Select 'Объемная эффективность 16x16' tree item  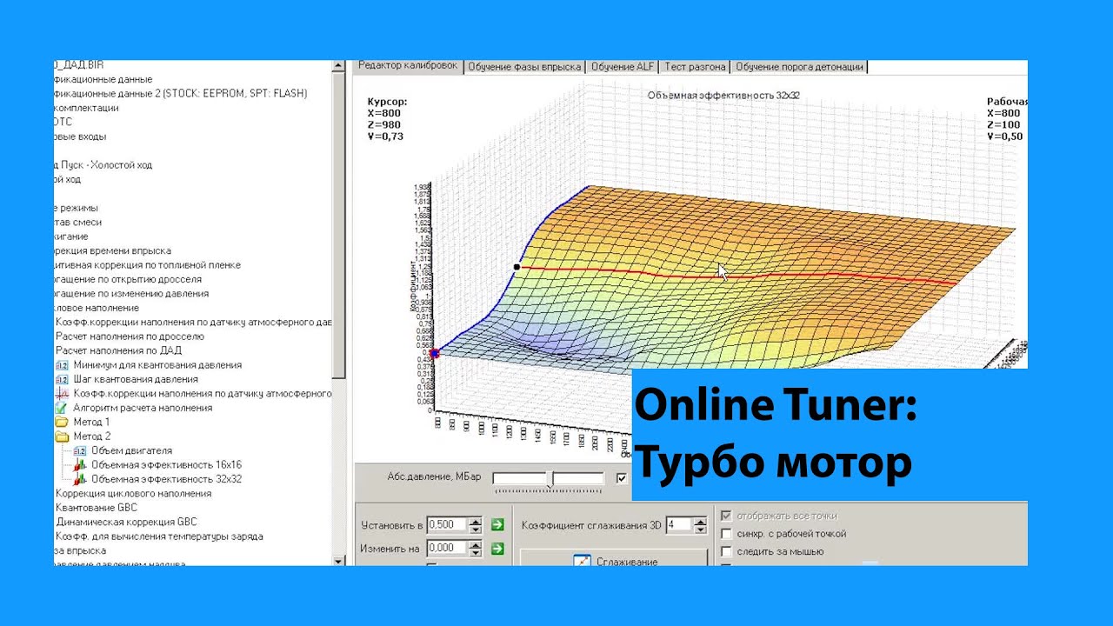(166, 465)
